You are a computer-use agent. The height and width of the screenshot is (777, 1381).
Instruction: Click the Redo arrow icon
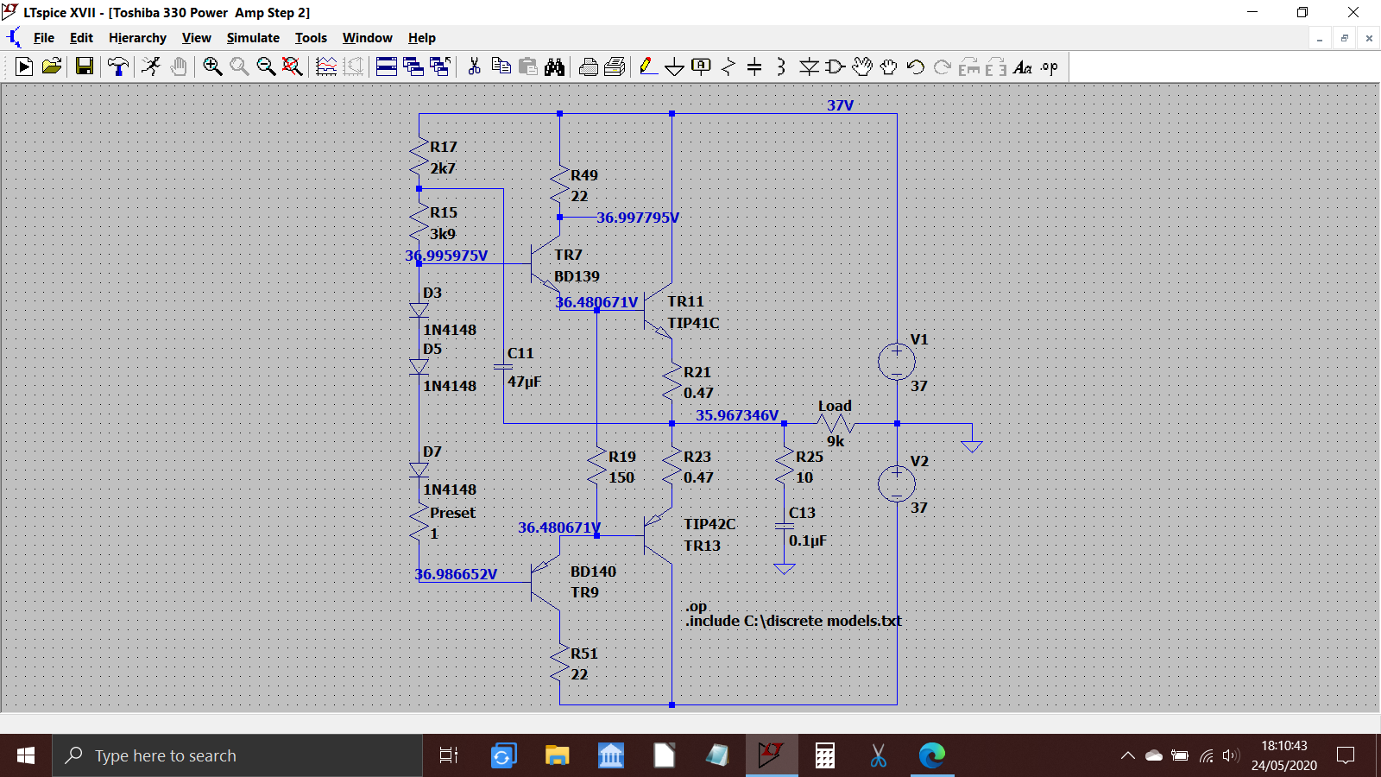pyautogui.click(x=943, y=66)
